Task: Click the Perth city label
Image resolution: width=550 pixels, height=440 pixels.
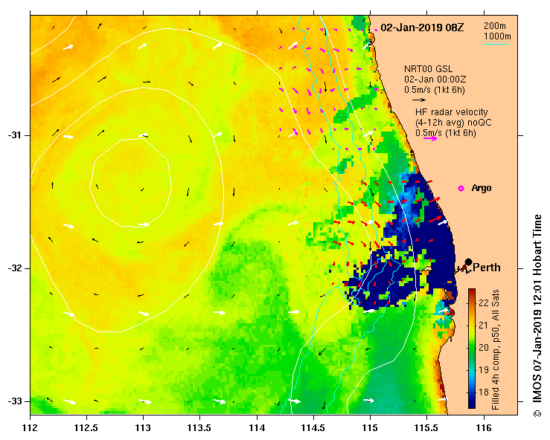Action: [x=487, y=268]
